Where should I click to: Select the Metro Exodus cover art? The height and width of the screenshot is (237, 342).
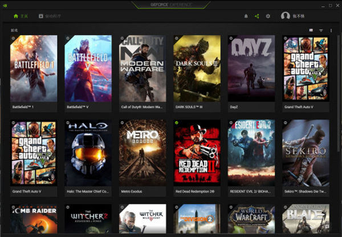click(142, 153)
